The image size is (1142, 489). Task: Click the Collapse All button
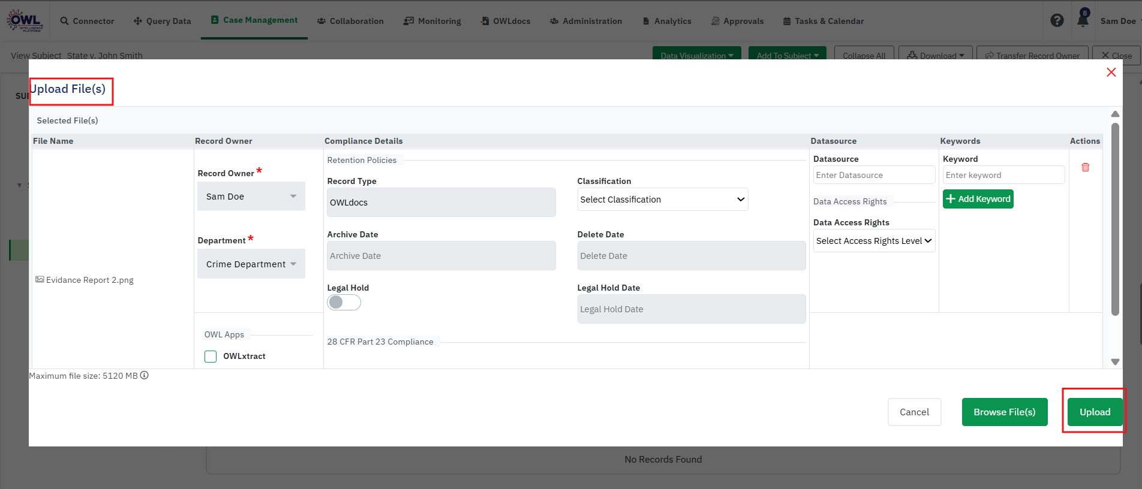(864, 55)
